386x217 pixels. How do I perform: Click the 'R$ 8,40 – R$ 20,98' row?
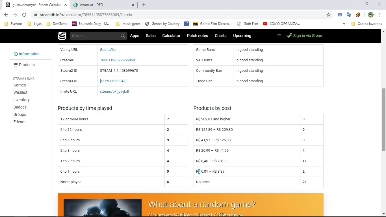(258, 161)
